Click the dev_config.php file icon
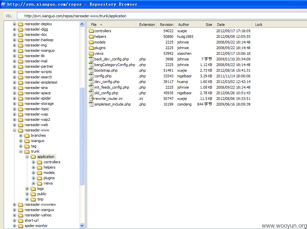The height and width of the screenshot is (229, 307). (91, 82)
